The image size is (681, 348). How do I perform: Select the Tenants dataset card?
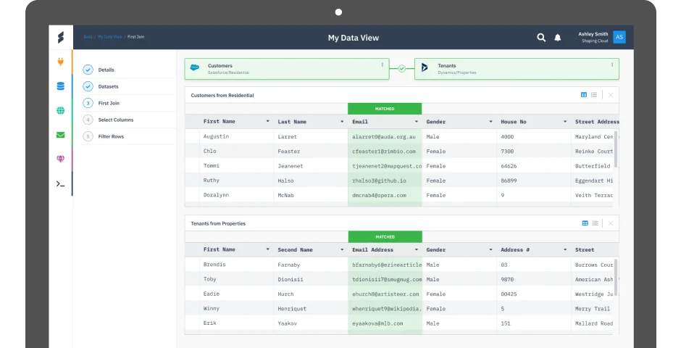(x=517, y=69)
